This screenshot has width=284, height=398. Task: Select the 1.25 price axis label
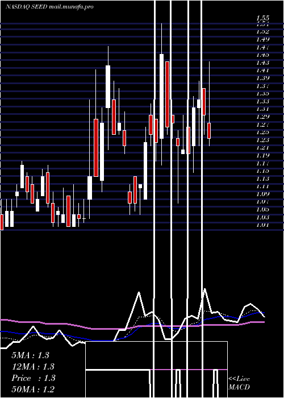tap(262, 132)
